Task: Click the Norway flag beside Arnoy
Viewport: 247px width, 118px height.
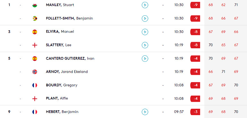Action: tap(35, 72)
